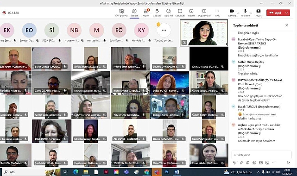Toggle Öne çıkarma spotlight option
Screen dimensions: 297x176
121,13
